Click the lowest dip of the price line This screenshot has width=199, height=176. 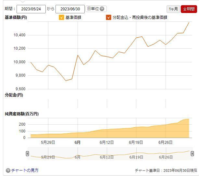coord(66,81)
